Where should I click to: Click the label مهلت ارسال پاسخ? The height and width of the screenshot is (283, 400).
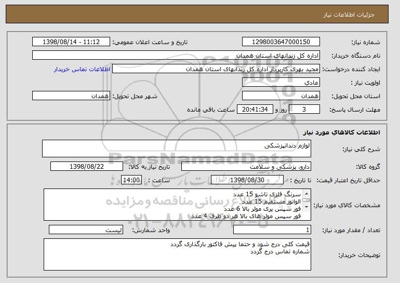click(355, 110)
